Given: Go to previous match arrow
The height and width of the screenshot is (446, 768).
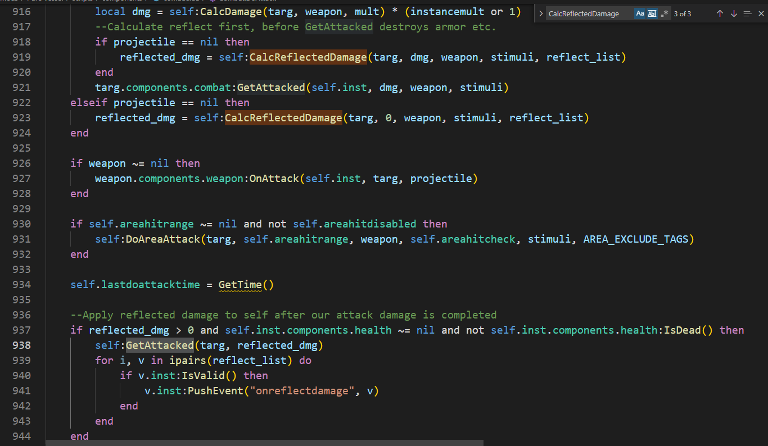Looking at the screenshot, I should [720, 13].
